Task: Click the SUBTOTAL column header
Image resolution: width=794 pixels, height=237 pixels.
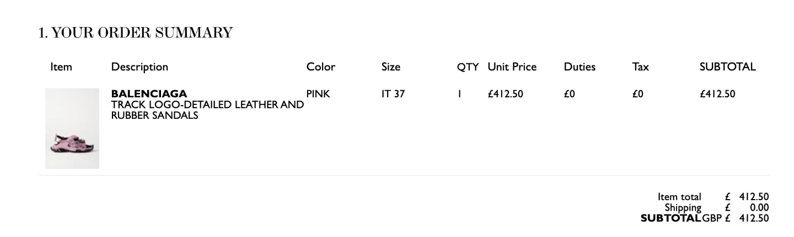Action: pyautogui.click(x=727, y=67)
